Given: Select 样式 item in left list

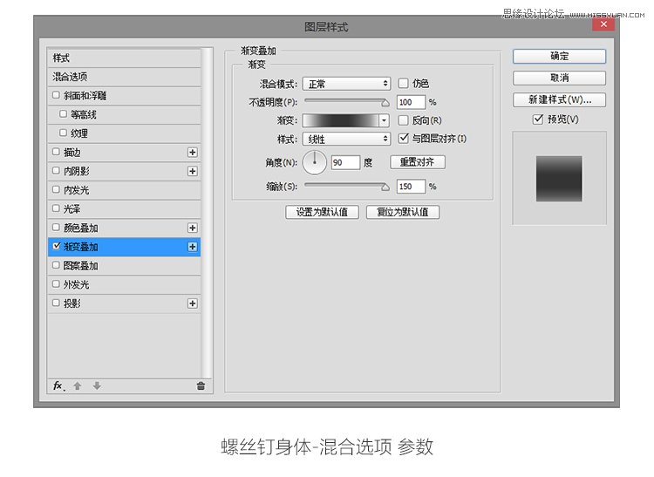Looking at the screenshot, I should [x=125, y=58].
